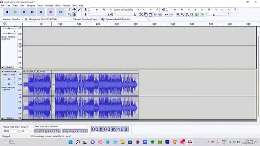Image resolution: width=260 pixels, height=146 pixels.
Task: Open the Microphone device dropdown
Action: pyautogui.click(x=50, y=19)
